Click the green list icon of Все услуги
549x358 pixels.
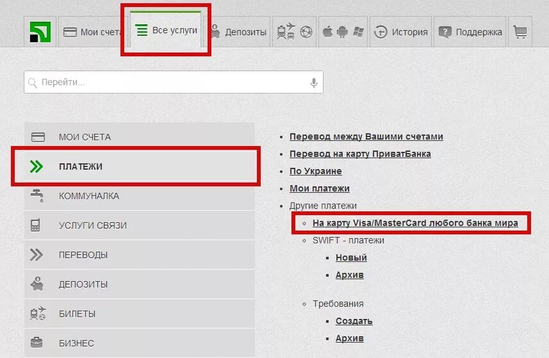click(142, 30)
